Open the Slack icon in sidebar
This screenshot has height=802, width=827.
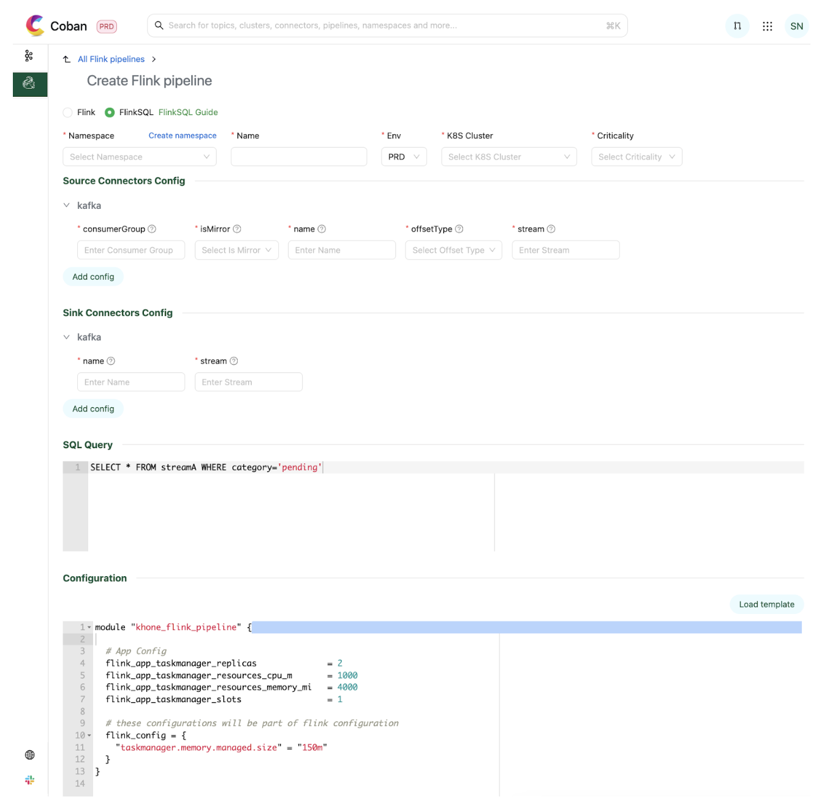pyautogui.click(x=29, y=780)
